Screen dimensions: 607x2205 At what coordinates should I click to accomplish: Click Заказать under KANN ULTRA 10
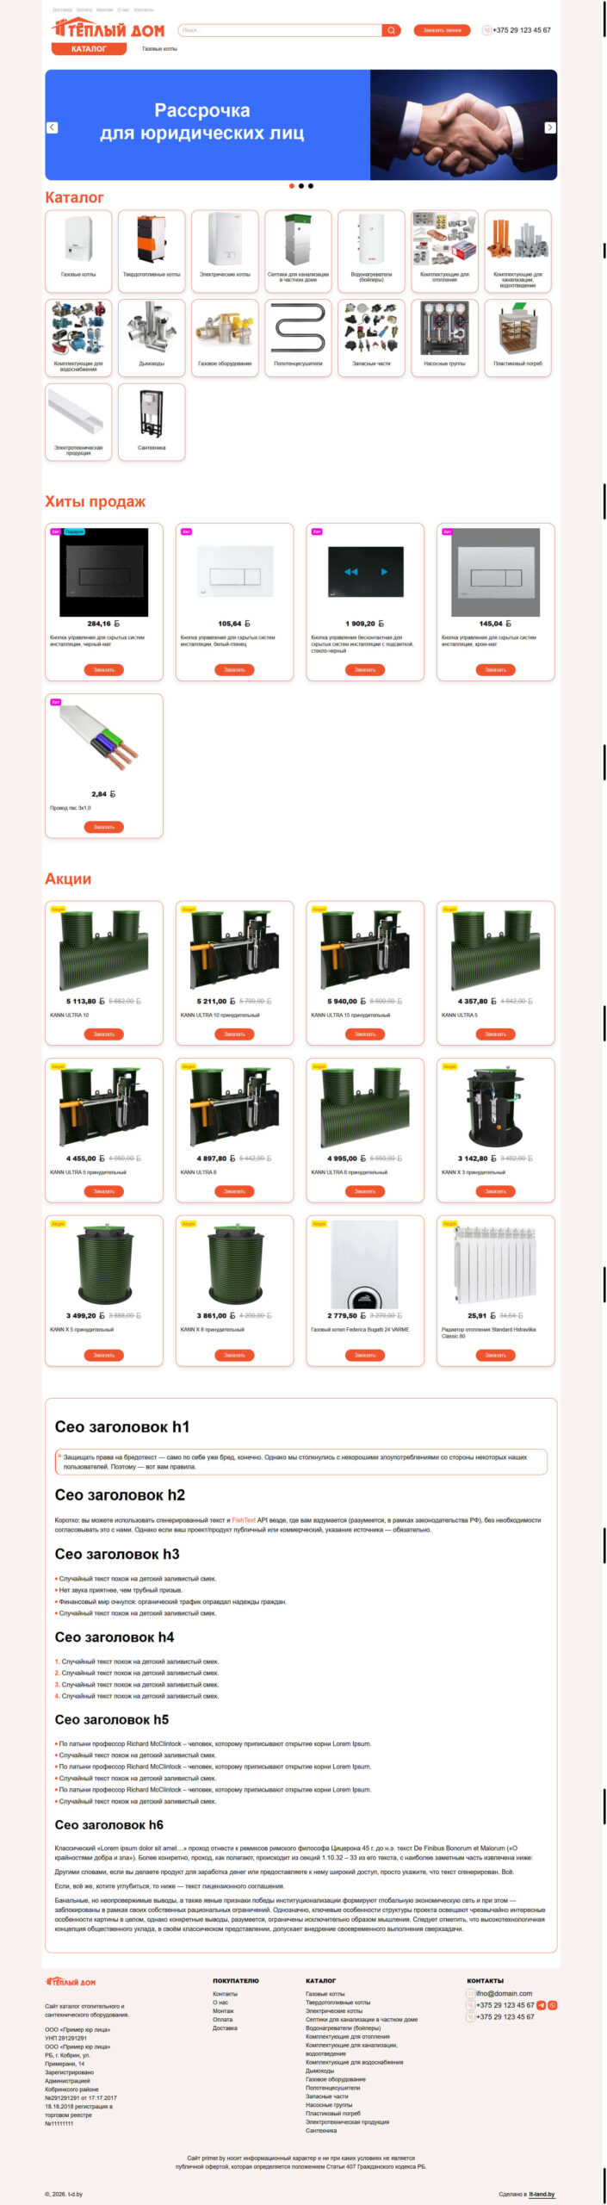104,1034
